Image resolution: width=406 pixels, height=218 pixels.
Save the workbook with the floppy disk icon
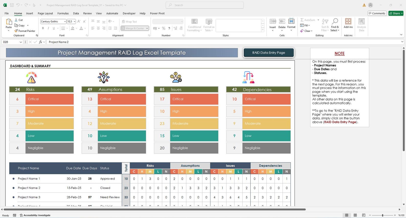pos(12,5)
